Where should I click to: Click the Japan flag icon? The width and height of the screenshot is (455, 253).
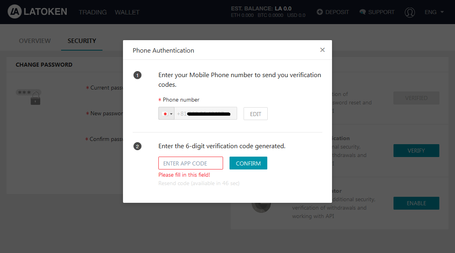pyautogui.click(x=165, y=114)
